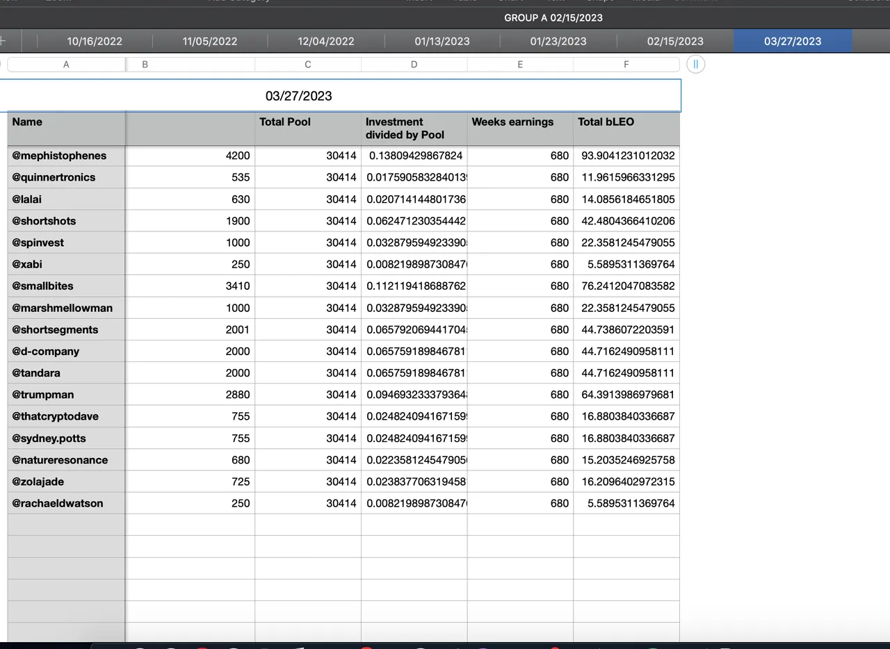Select the active 03/27/2023 sheet tab
Screen dimensions: 890x649
click(793, 41)
